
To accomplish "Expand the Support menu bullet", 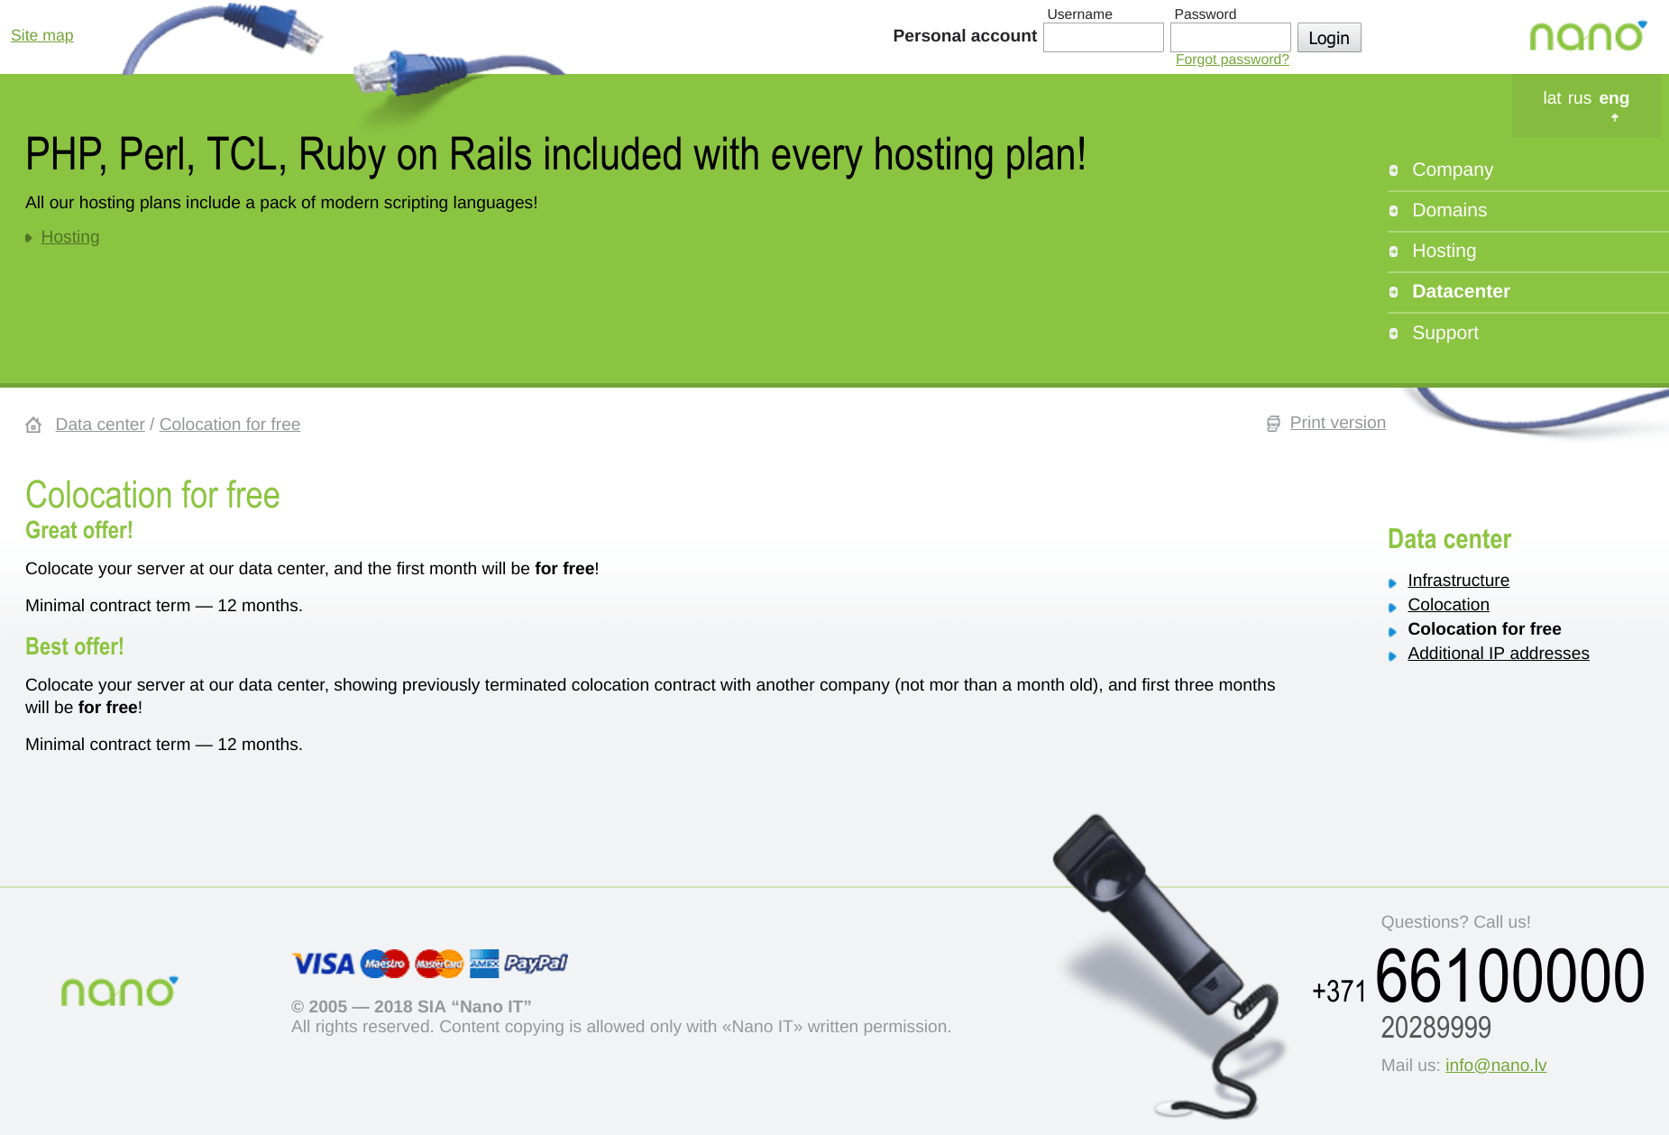I will pos(1393,334).
